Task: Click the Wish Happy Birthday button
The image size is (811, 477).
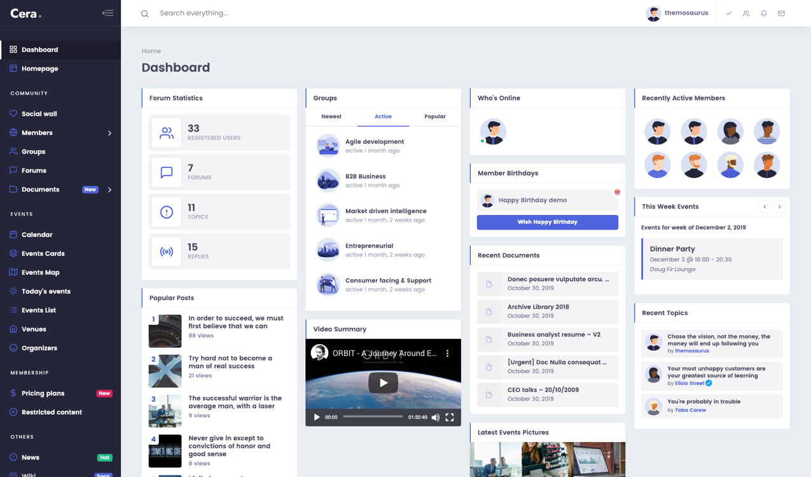Action: (548, 222)
